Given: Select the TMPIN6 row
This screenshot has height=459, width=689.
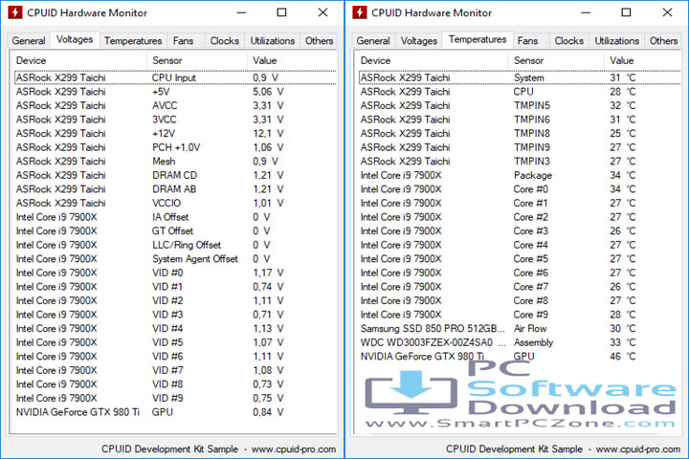Looking at the screenshot, I should pos(520,120).
